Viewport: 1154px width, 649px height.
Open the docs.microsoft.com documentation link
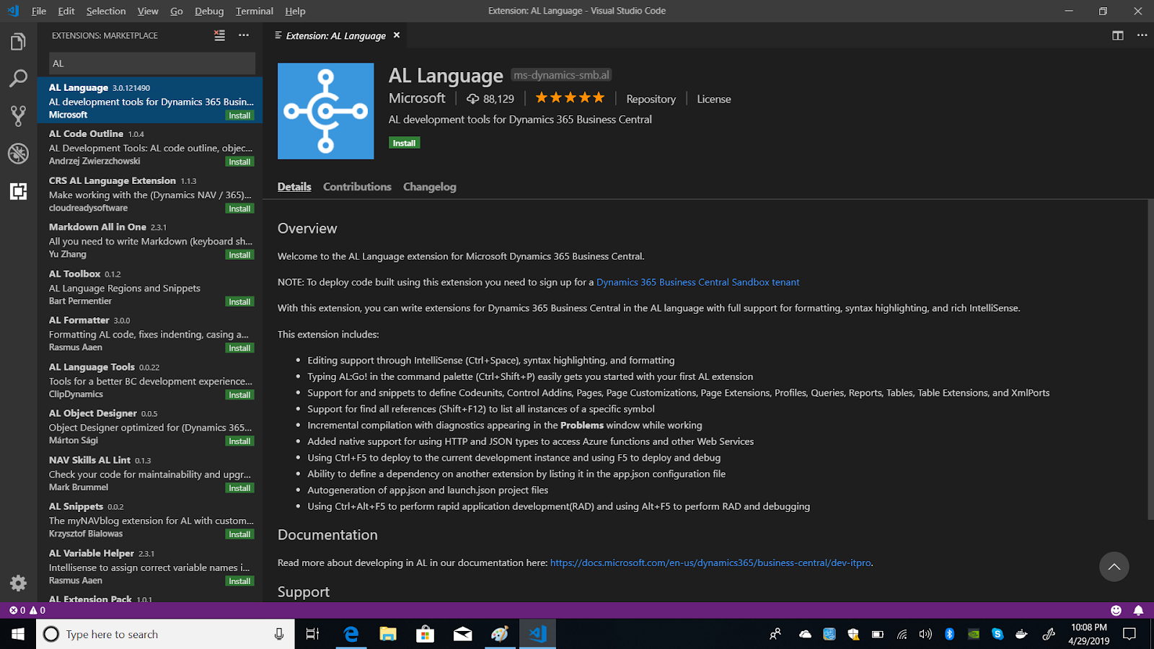[710, 562]
